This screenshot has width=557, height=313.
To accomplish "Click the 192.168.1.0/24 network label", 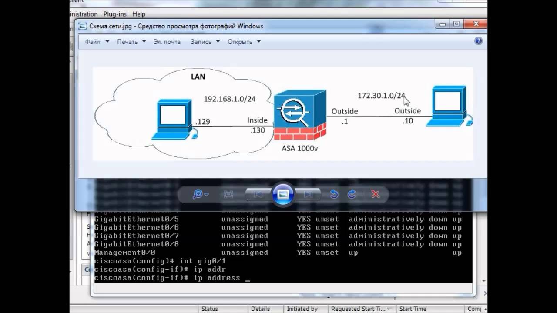I will 230,99.
